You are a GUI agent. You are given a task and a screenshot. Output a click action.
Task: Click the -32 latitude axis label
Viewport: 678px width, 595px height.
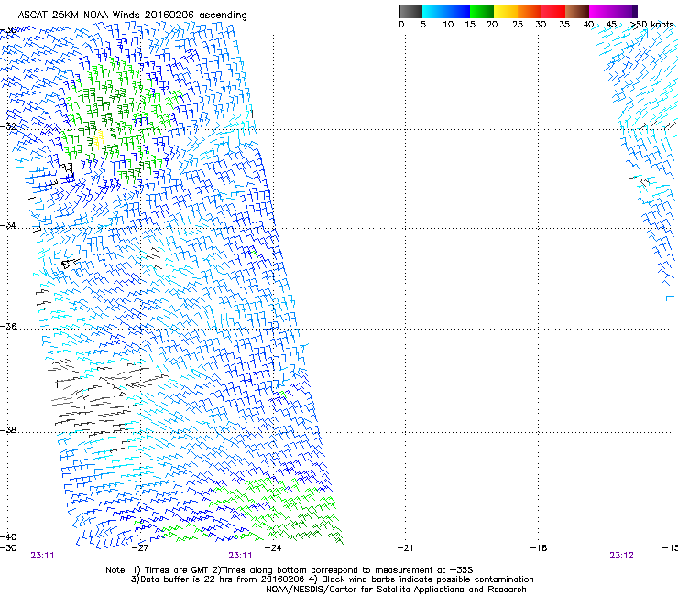(8, 126)
